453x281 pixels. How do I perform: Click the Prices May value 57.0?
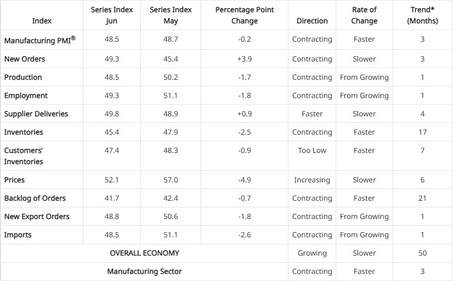171,180
